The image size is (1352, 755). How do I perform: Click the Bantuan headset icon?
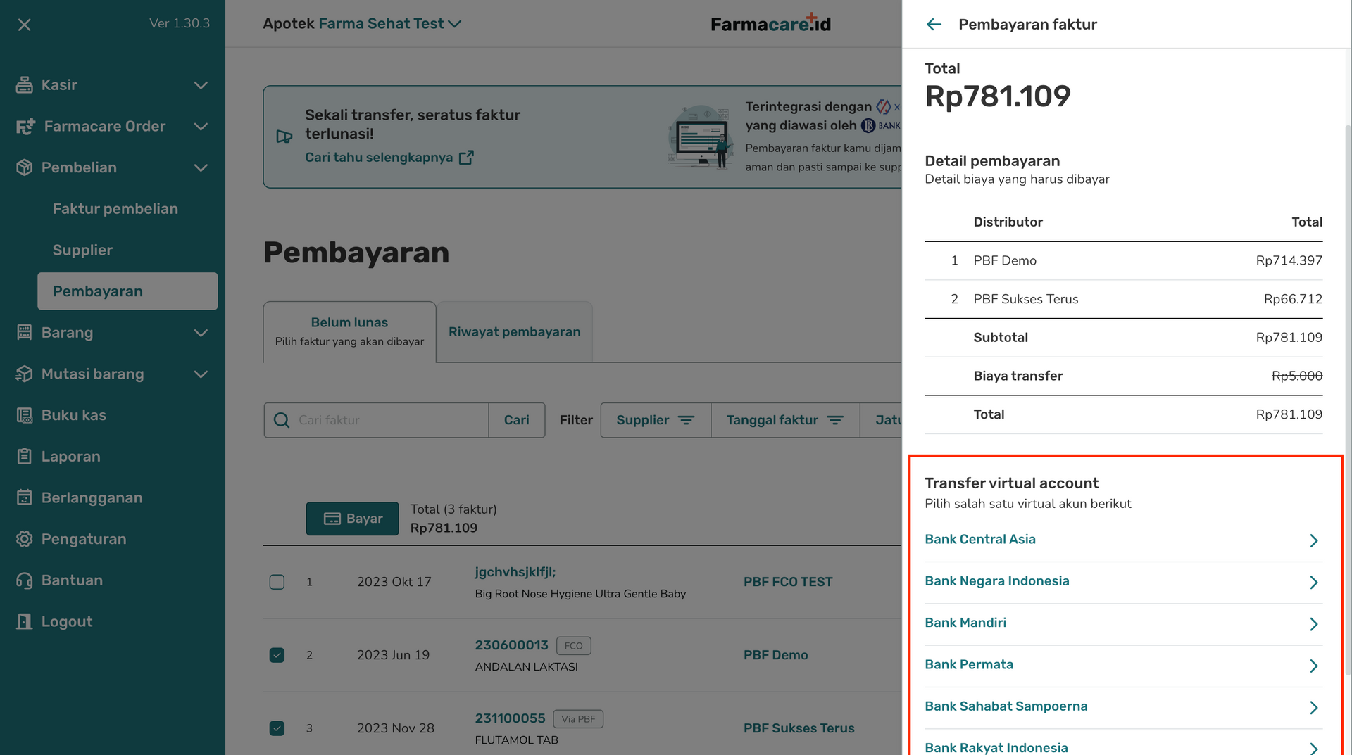[x=25, y=580]
